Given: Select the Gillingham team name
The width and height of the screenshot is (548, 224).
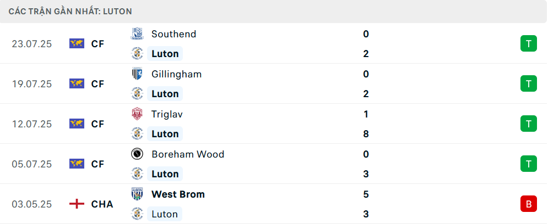Looking at the screenshot, I should (176, 74).
